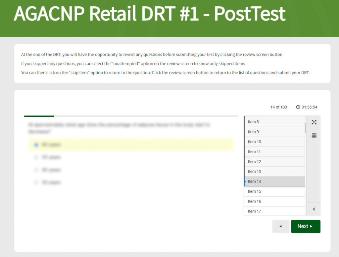Click the 14 of 100 question counter
Screen dimensions: 339x257
278,107
